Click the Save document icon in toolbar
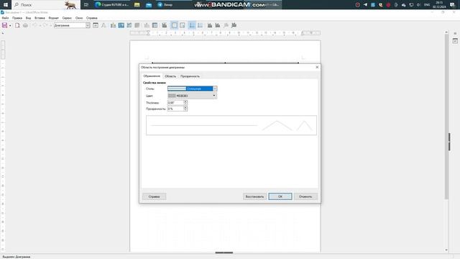Viewport: 460px width, 259px height. tap(5, 26)
